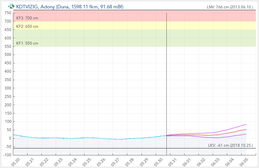Click the -100 y-axis value label
The image size is (259, 168).
point(7,155)
